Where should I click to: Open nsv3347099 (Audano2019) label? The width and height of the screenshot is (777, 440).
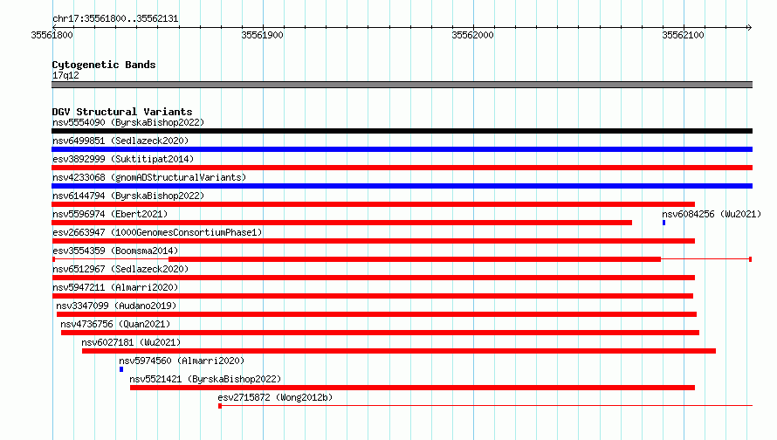tap(116, 306)
